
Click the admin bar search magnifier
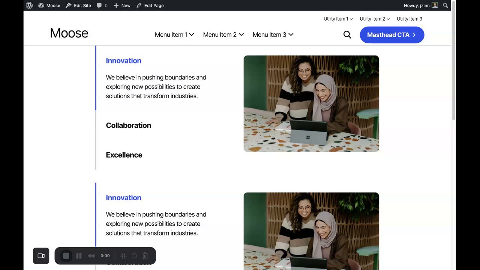tap(445, 5)
